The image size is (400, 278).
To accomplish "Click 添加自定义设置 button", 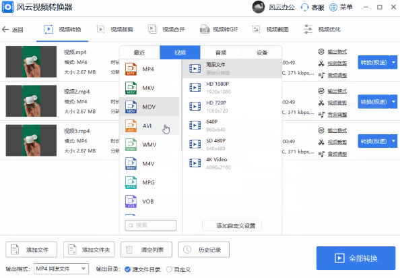I will click(x=232, y=225).
